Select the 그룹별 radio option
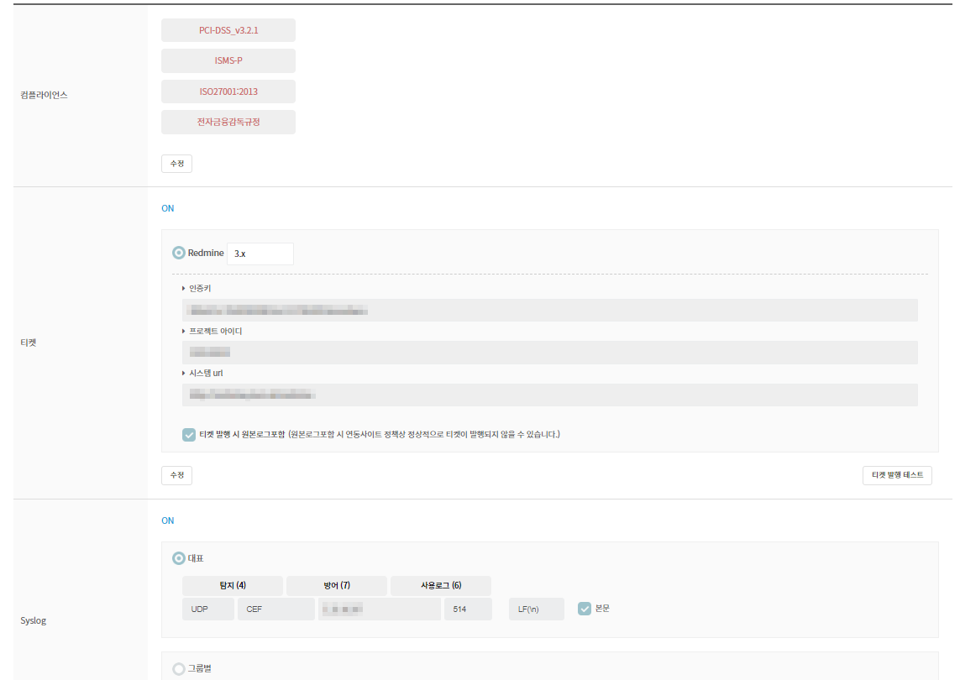This screenshot has height=680, width=960. (x=179, y=669)
